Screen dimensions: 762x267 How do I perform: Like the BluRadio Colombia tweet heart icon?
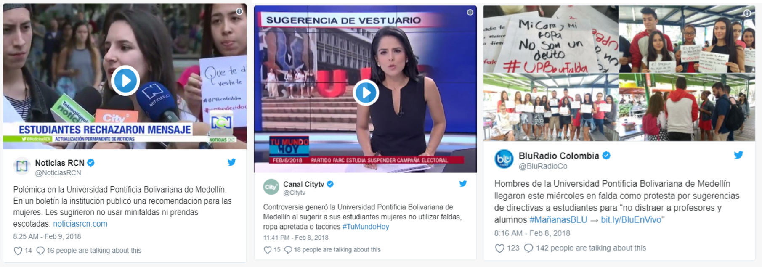pyautogui.click(x=499, y=248)
